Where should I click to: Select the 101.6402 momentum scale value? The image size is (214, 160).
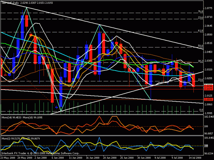(x=209, y=138)
